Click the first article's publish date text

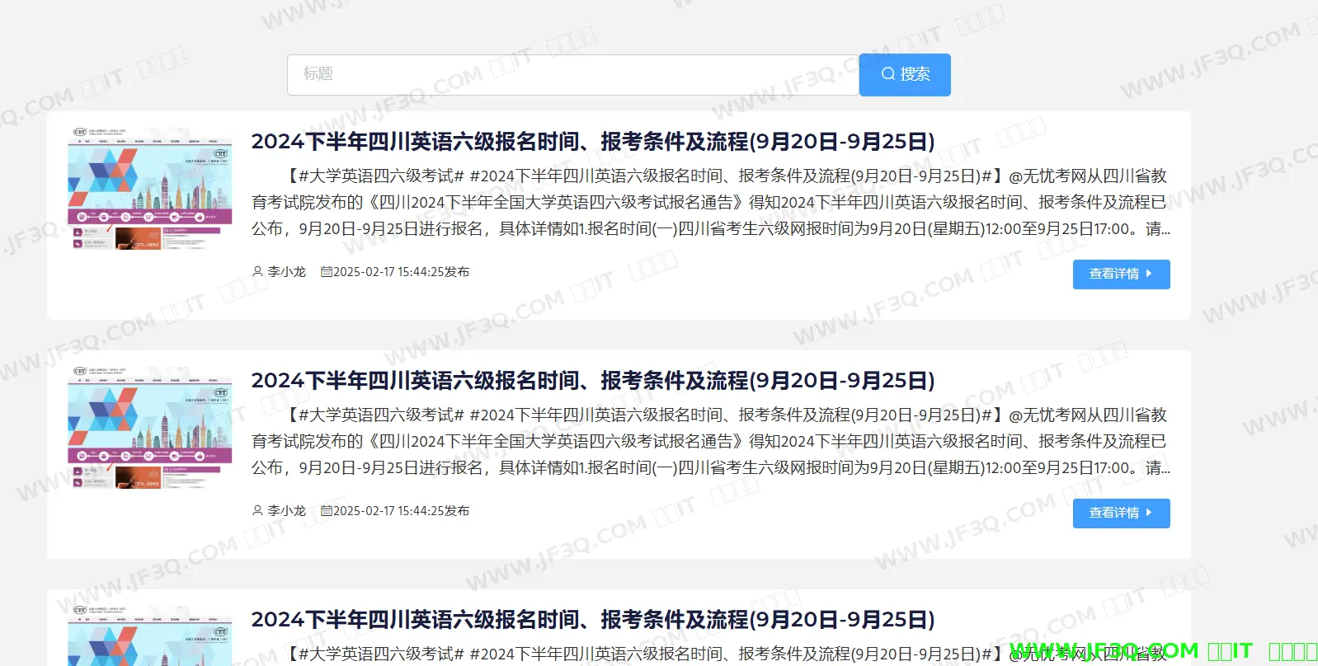pyautogui.click(x=401, y=272)
